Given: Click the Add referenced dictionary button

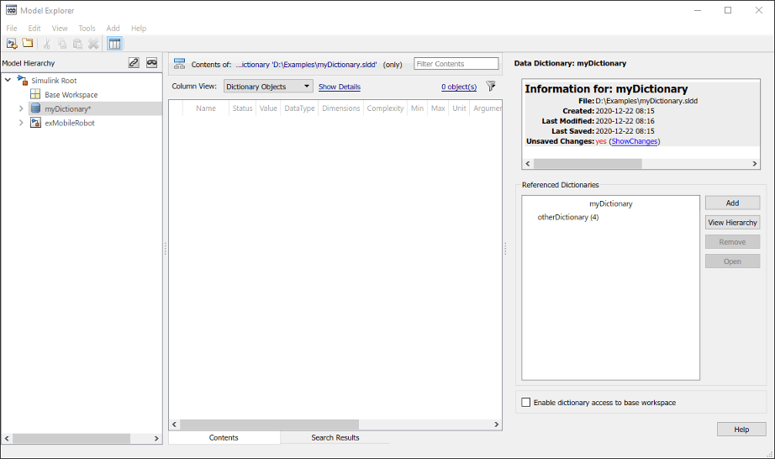Looking at the screenshot, I should coord(732,203).
